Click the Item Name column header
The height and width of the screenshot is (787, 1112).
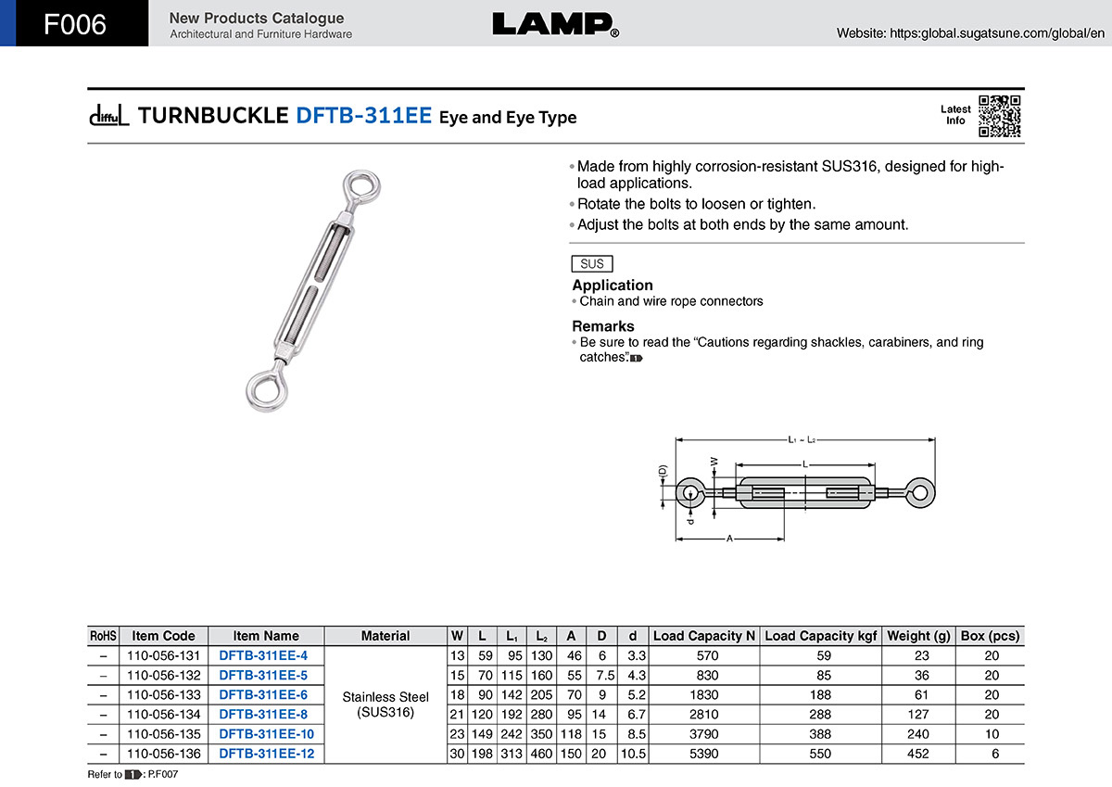[266, 636]
